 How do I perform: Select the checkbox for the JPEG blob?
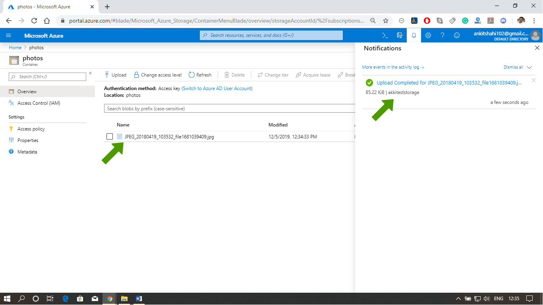[x=110, y=137]
